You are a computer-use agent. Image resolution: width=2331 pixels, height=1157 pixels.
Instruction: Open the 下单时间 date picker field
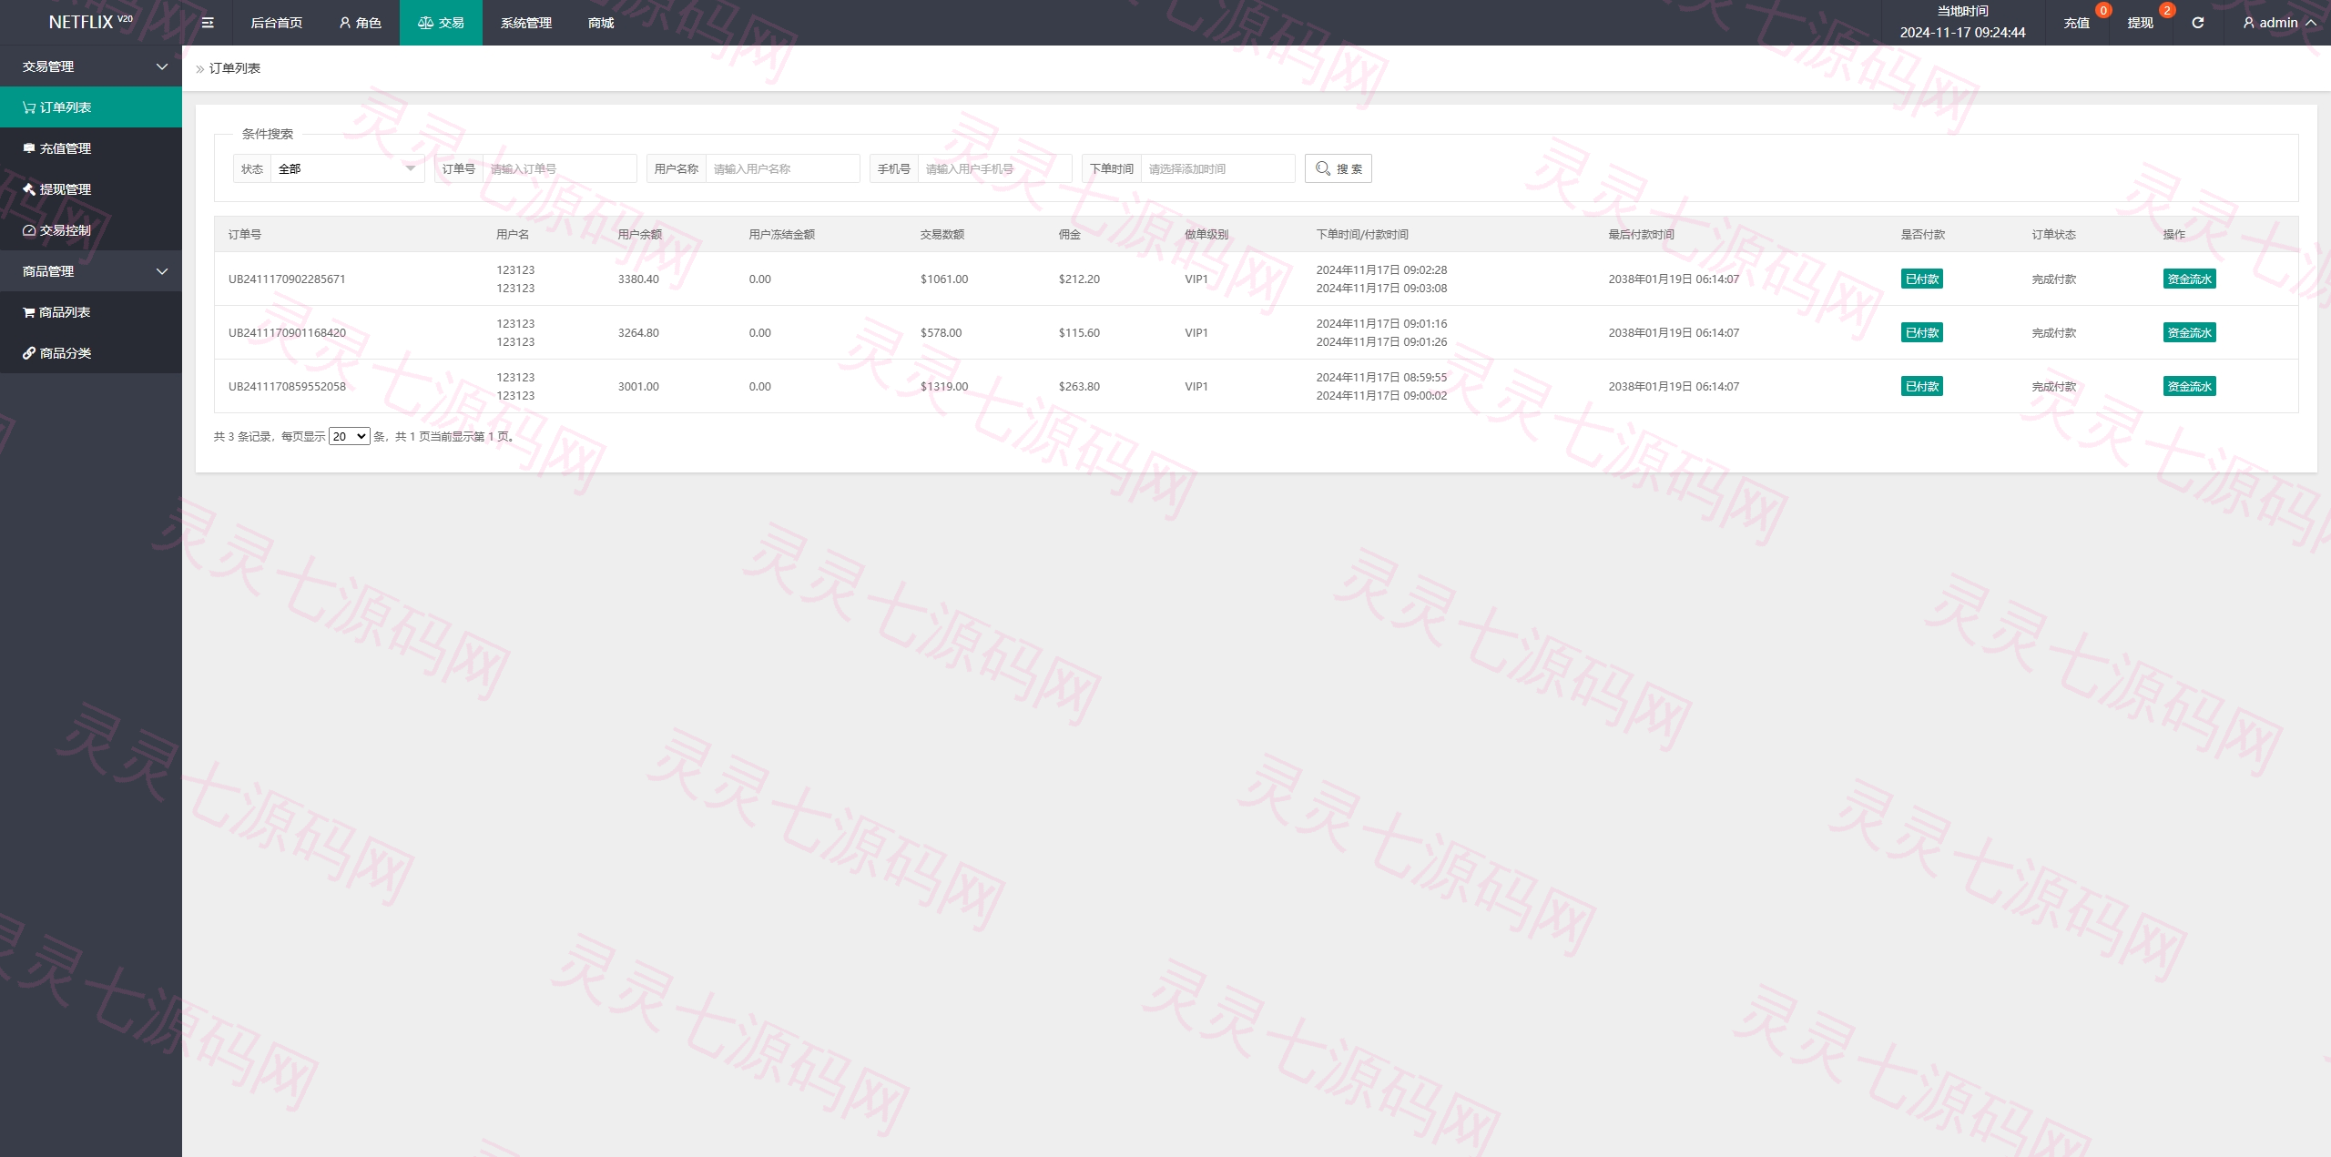(1217, 168)
